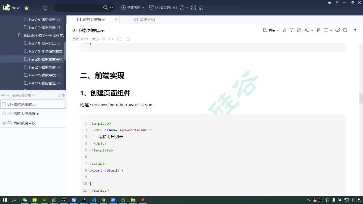Click into the note search field

pos(78,8)
